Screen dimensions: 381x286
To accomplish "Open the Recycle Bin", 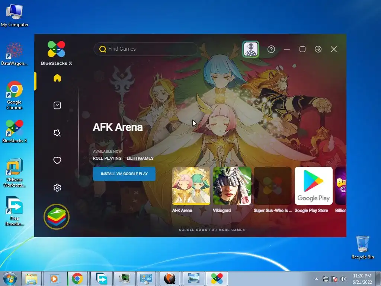I will point(362,247).
